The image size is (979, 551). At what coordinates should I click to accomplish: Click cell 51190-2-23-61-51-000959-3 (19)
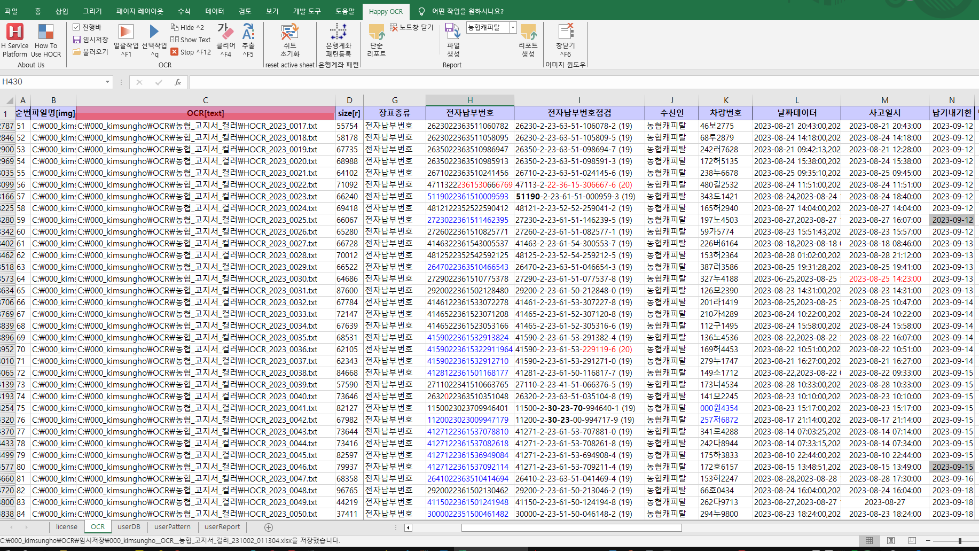[x=579, y=196]
